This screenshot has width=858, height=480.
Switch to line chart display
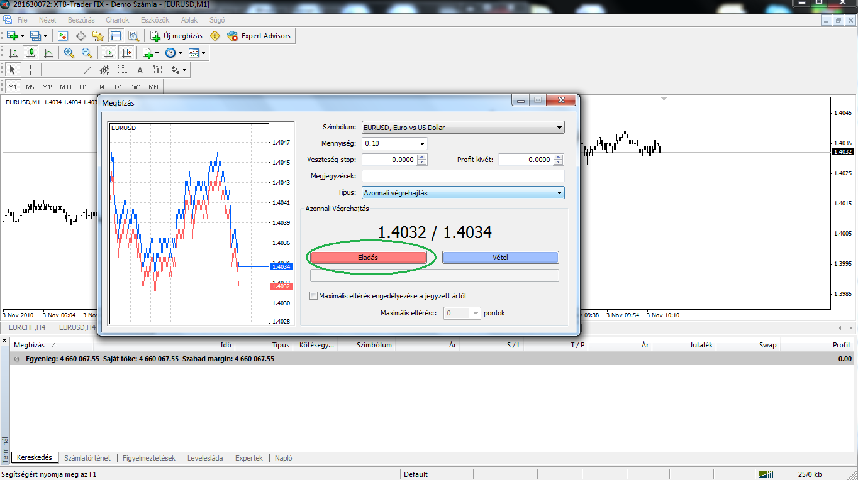pyautogui.click(x=48, y=53)
